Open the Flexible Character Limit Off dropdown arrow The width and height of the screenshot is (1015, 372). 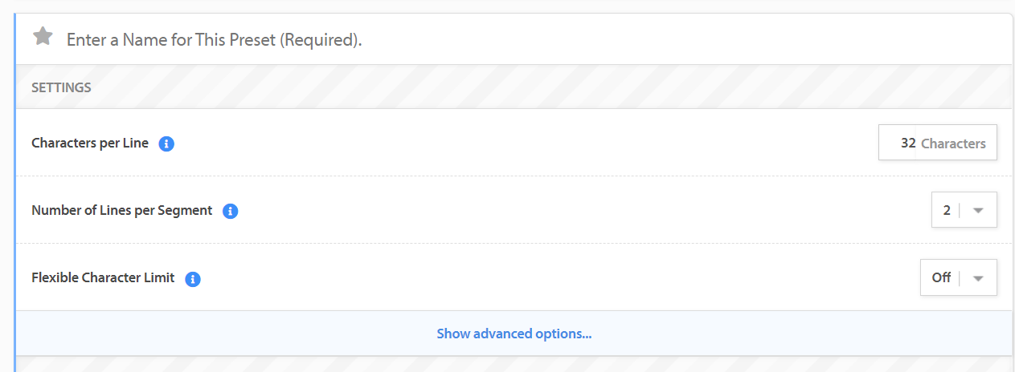click(x=978, y=278)
